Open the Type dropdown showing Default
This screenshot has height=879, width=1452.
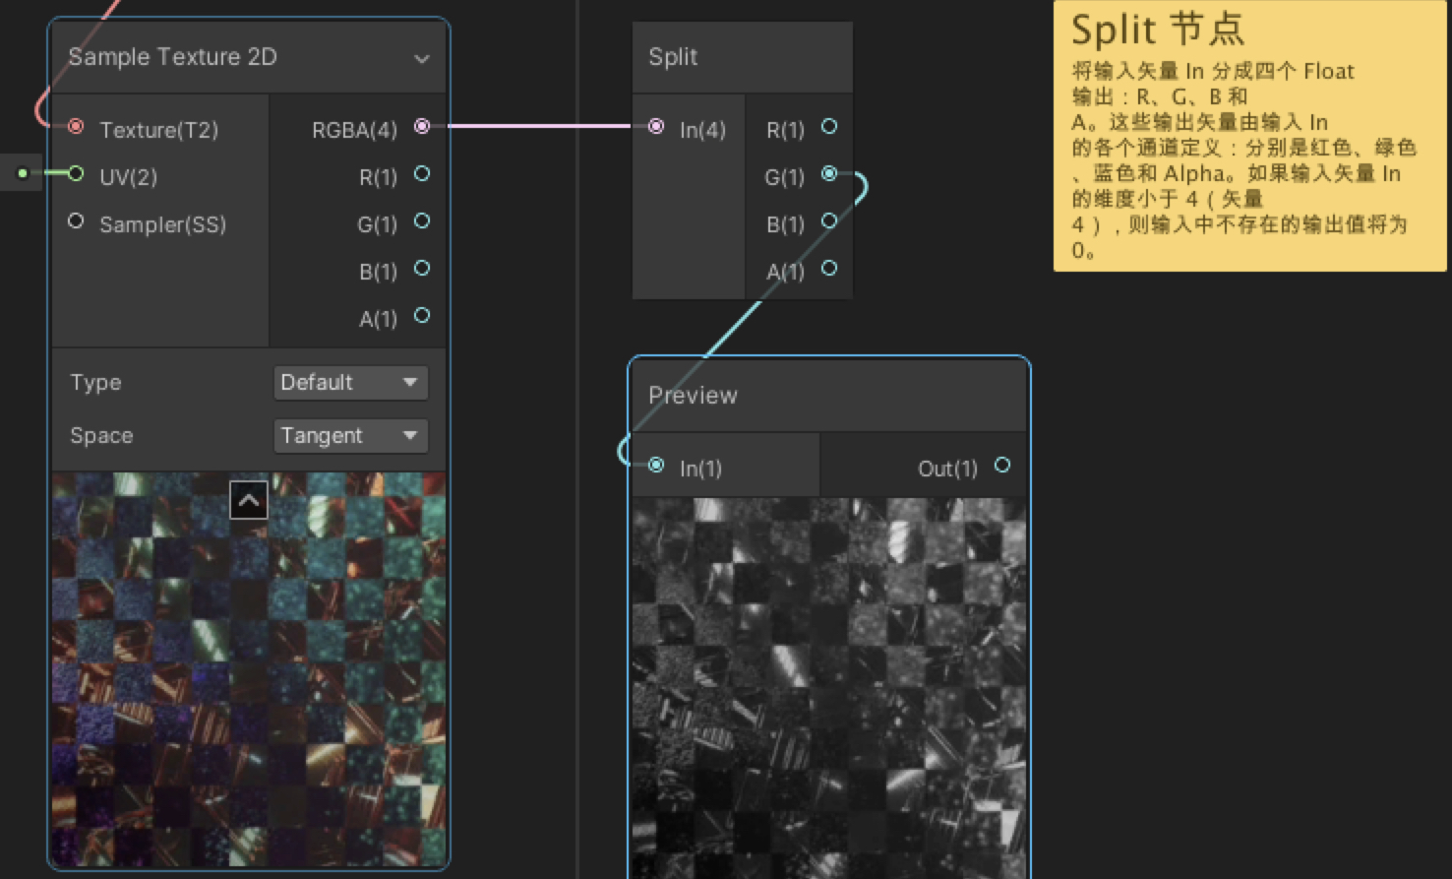coord(350,383)
